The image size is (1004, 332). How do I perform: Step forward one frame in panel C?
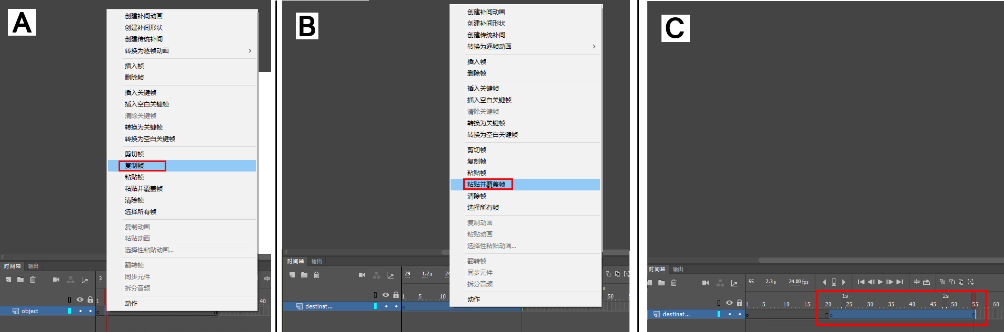pos(890,282)
